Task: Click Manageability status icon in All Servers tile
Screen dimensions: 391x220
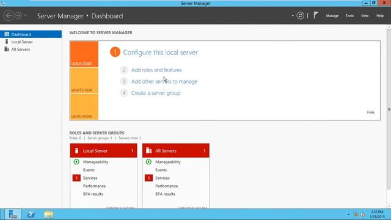Action: click(148, 161)
